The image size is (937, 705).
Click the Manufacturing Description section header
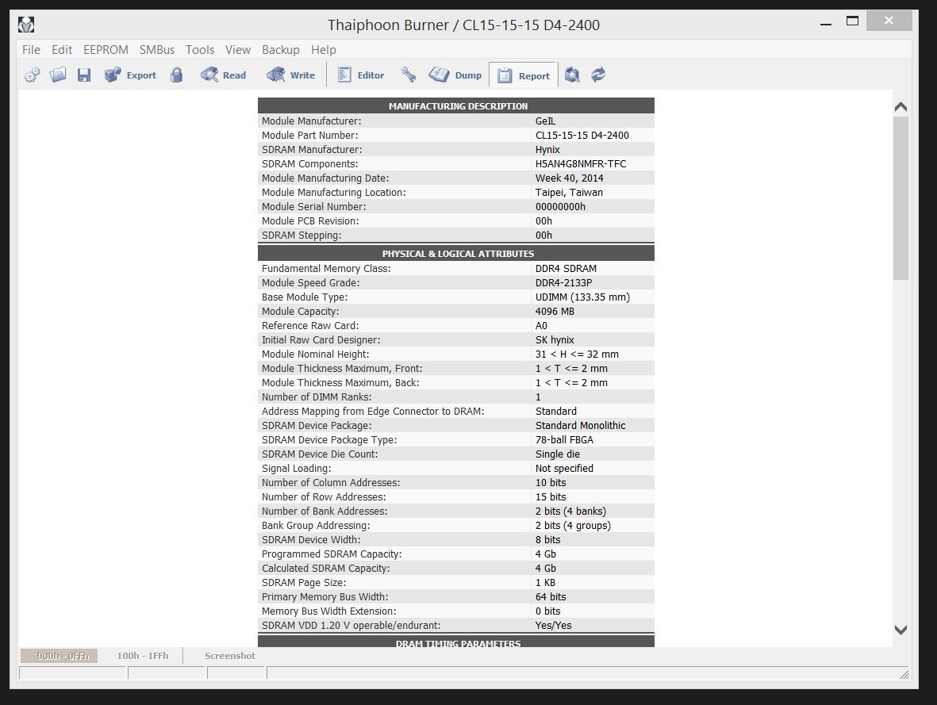(x=456, y=105)
